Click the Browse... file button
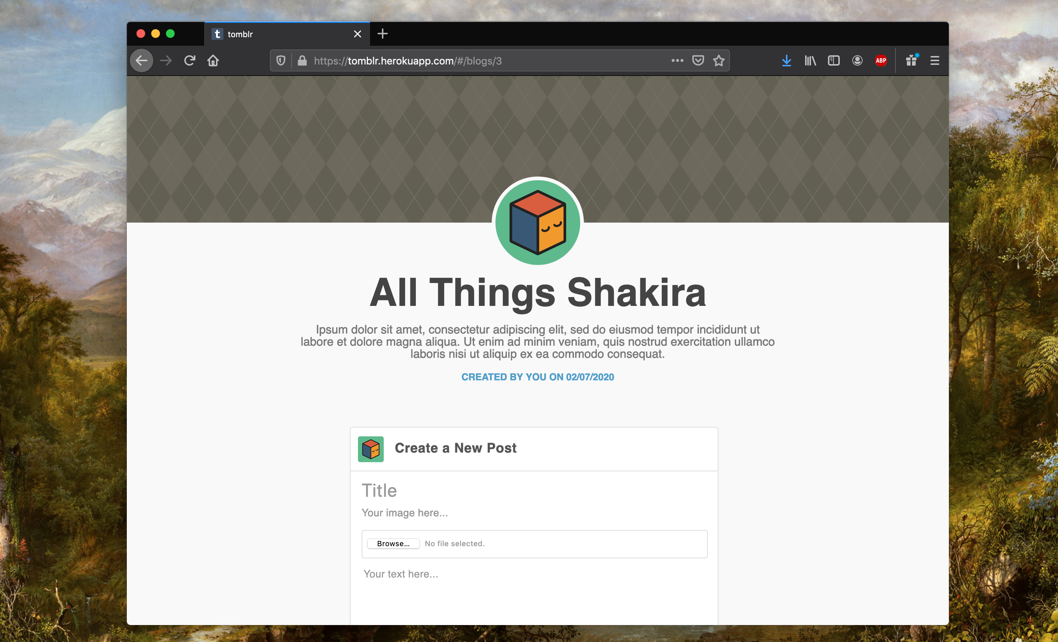 click(393, 543)
